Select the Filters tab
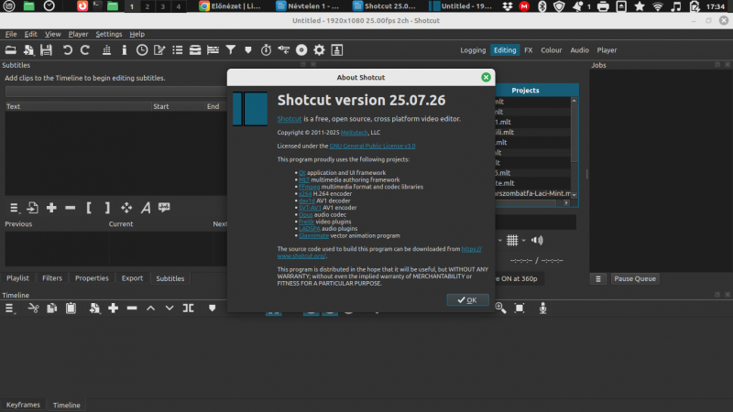 52,278
